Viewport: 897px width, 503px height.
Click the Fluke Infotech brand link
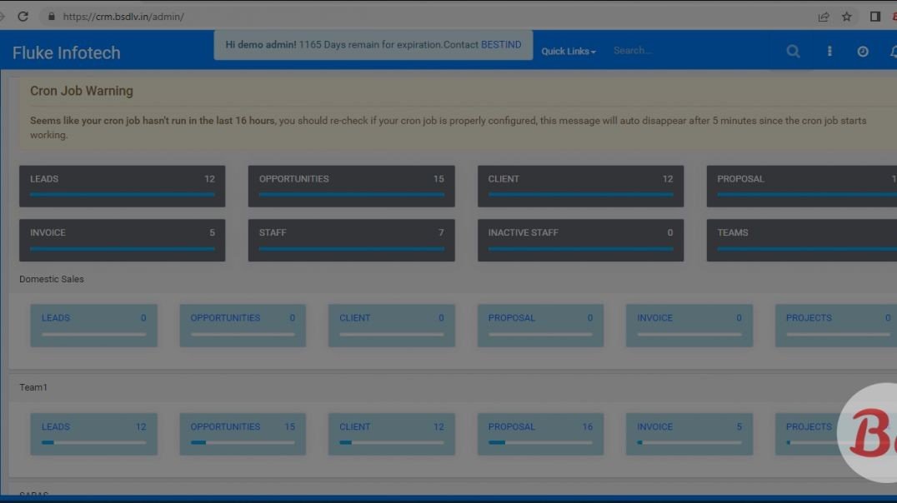(x=66, y=52)
